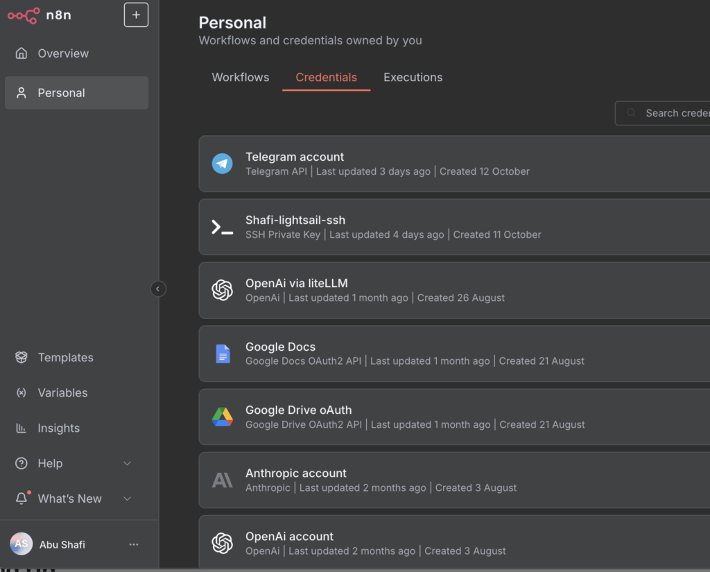Click the n8n logo icon
This screenshot has width=710, height=572.
point(23,15)
